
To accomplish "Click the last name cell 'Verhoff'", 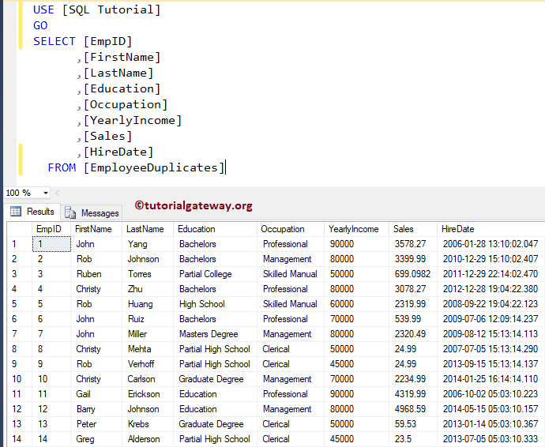I will (148, 363).
